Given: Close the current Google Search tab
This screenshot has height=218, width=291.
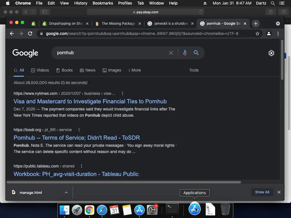Looking at the screenshot, I should (245, 24).
